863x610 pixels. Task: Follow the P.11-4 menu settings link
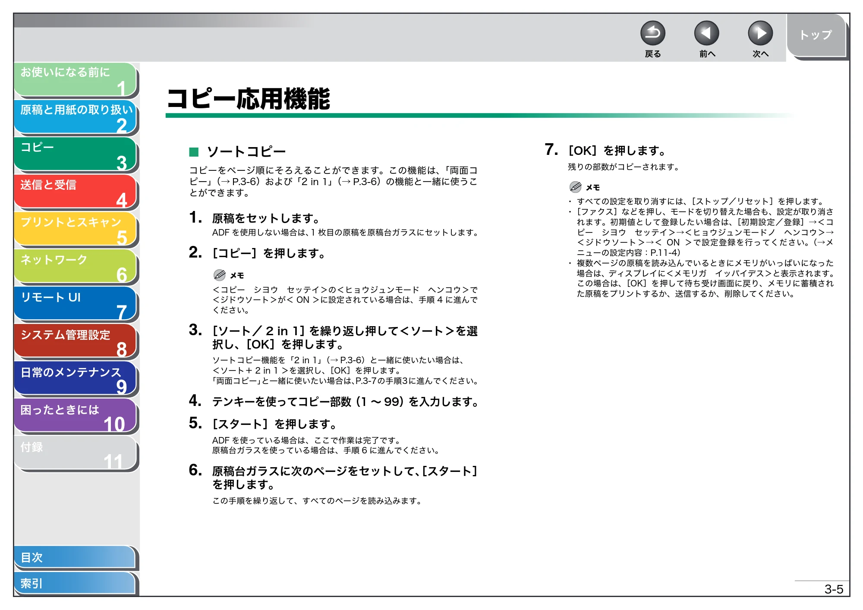coord(664,253)
